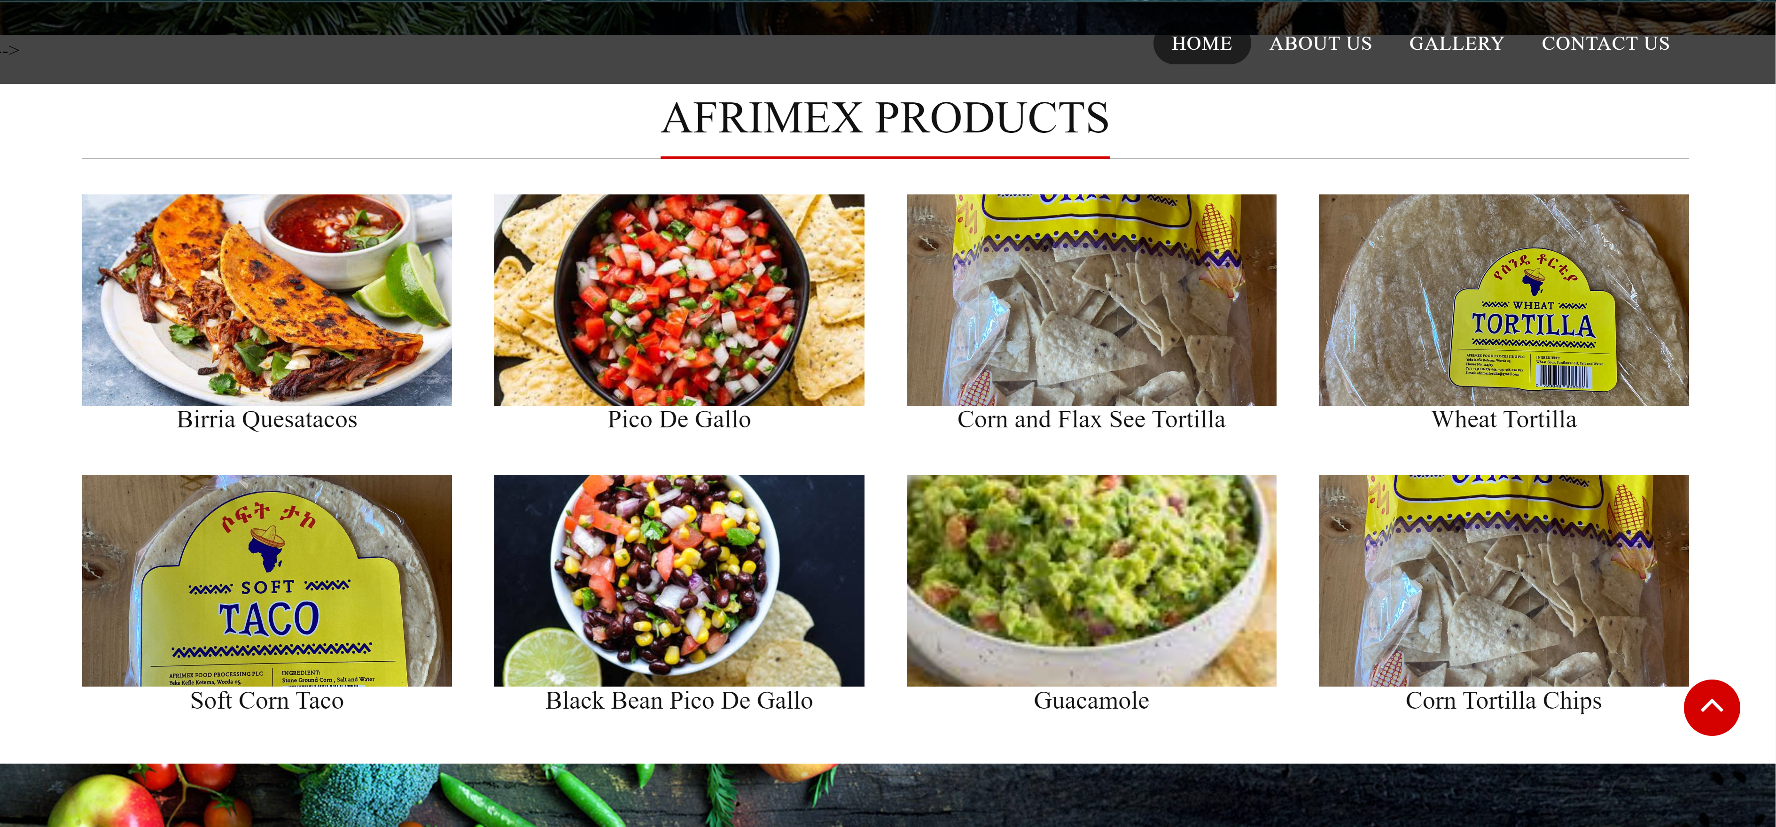Open the Guacamole caption link
The width and height of the screenshot is (1776, 827).
tap(1091, 701)
